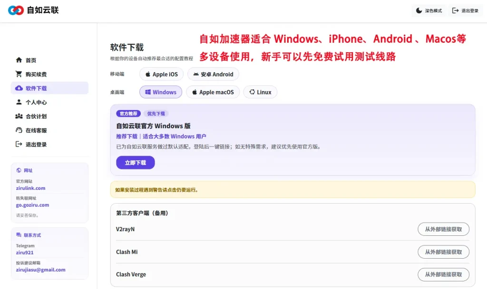Screen dimensions: 487x289
Task: Click the 请妥善保存 note
Action: pos(27,215)
